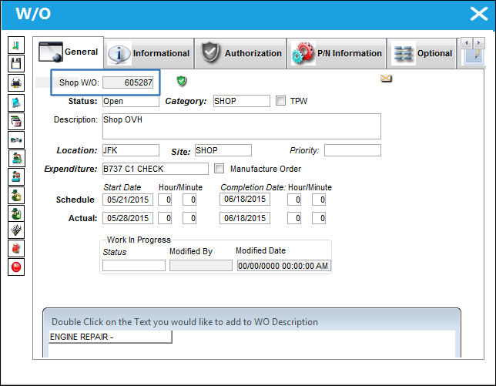Print the work order via printer icon
496x386 pixels.
point(16,83)
